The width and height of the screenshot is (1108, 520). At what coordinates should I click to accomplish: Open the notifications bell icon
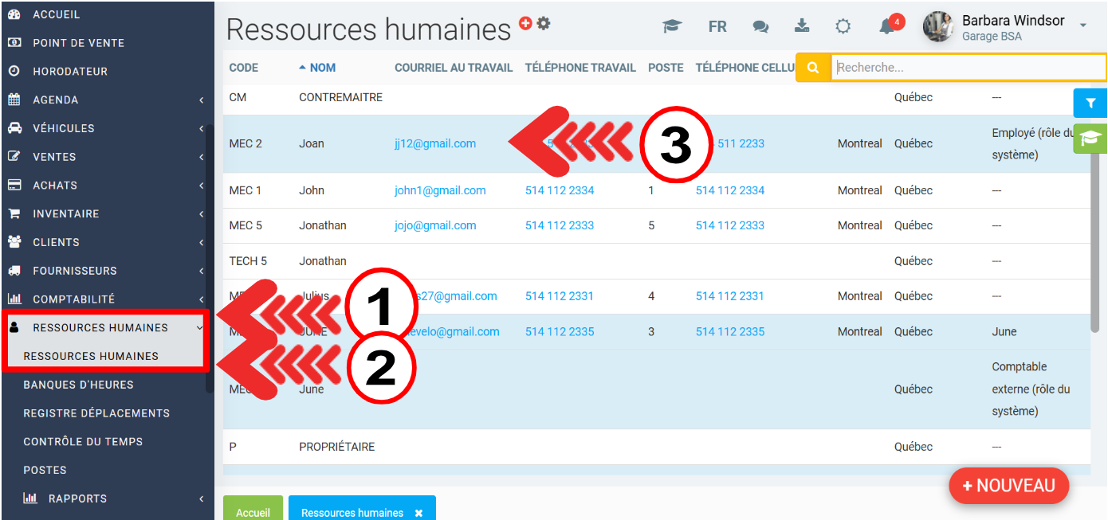[x=886, y=26]
